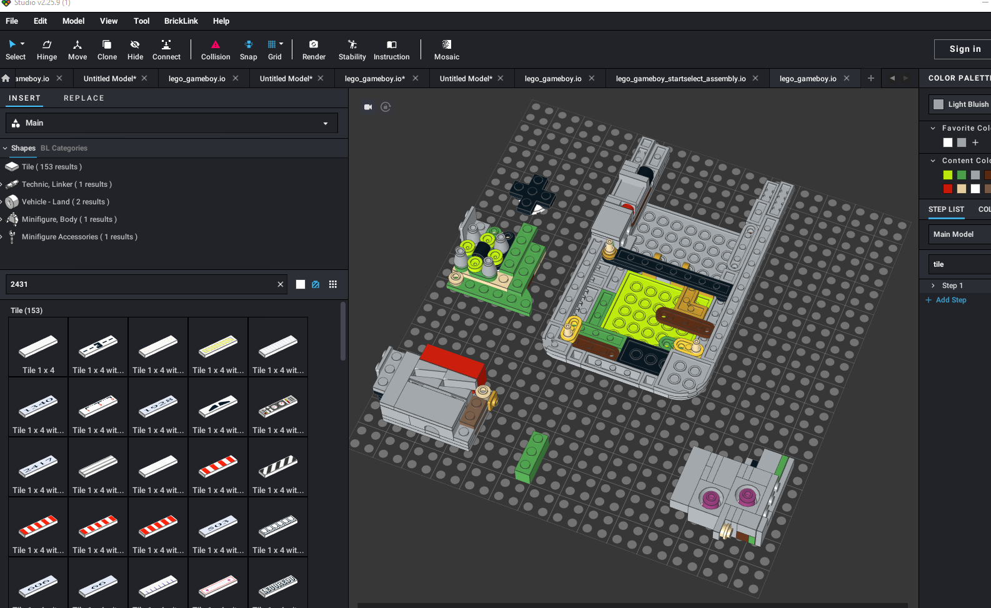Open the BrickLink menu

[x=181, y=21]
